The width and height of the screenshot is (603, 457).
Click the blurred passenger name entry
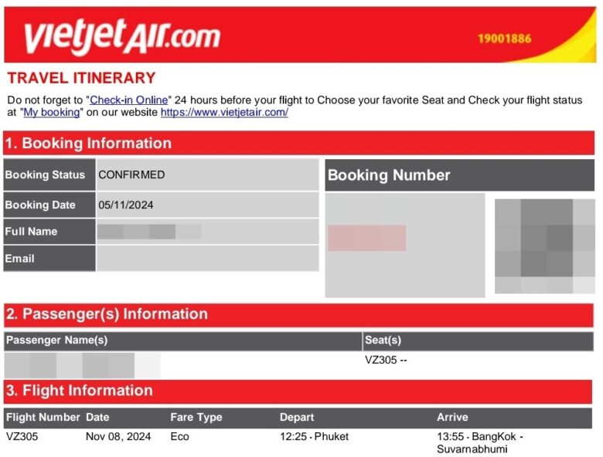click(x=82, y=365)
